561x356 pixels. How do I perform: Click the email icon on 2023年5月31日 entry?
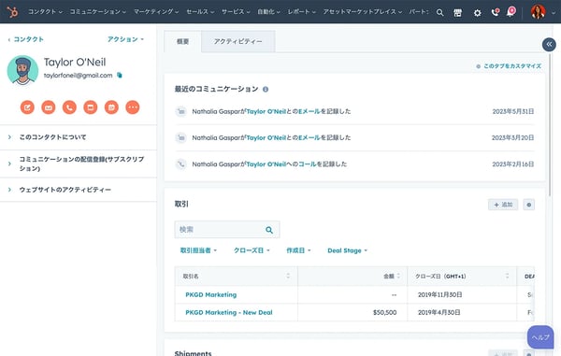181,111
